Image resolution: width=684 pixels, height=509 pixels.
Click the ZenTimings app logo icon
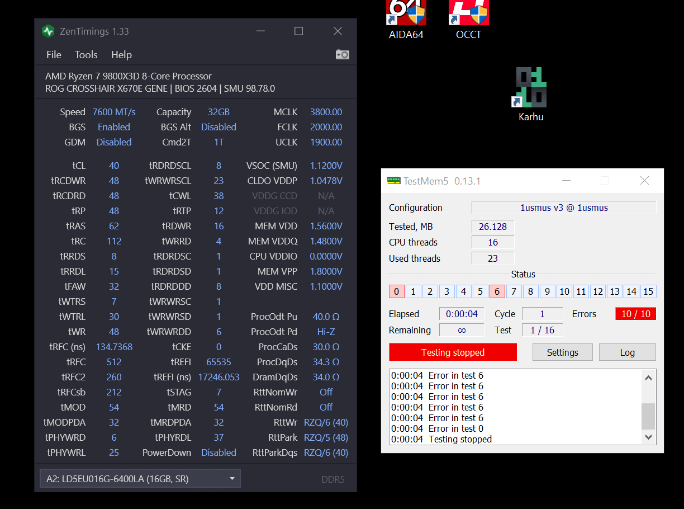click(48, 31)
